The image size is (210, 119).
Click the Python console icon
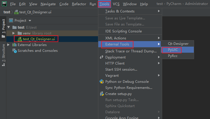coord(102,82)
